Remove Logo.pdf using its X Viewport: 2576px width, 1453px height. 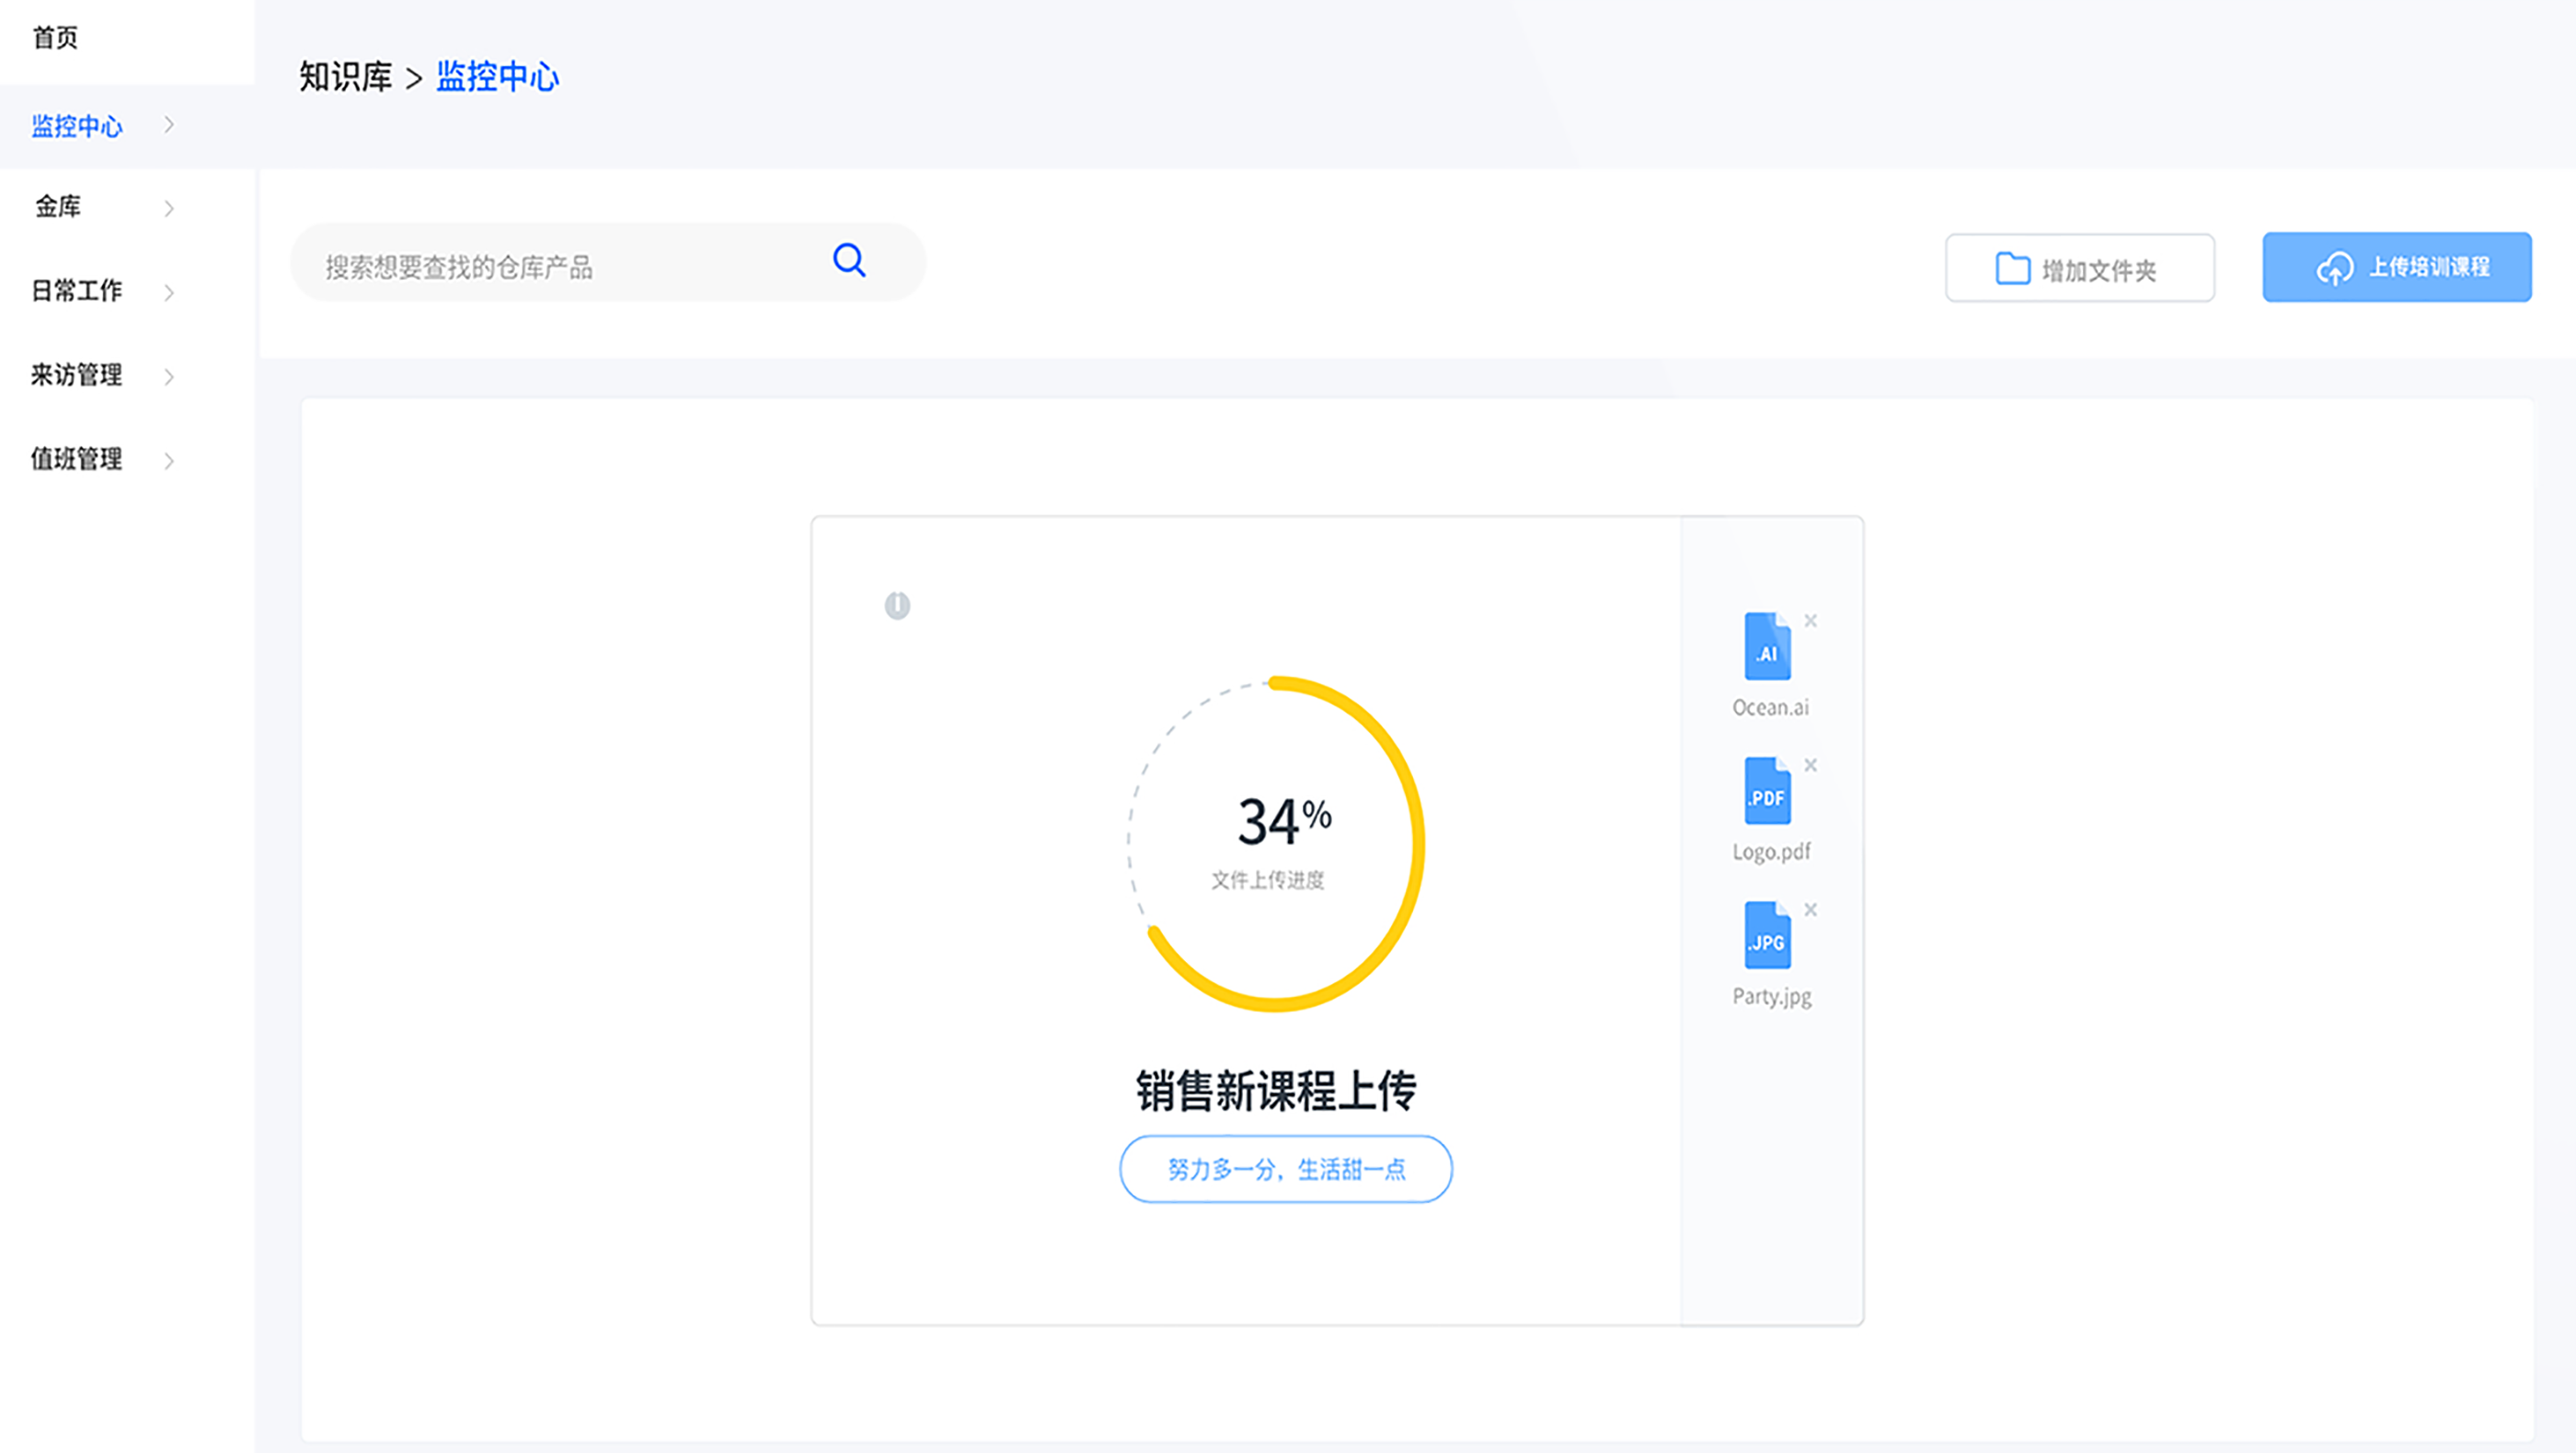[x=1810, y=765]
